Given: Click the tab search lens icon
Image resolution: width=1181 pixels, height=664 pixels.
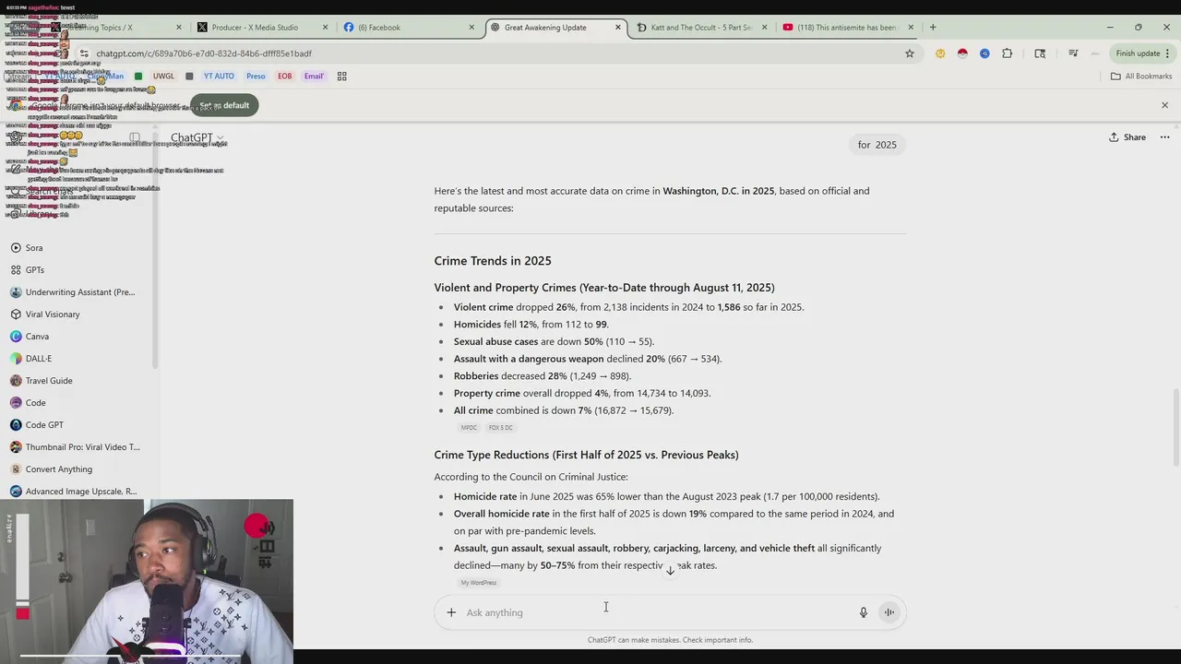Looking at the screenshot, I should pyautogui.click(x=1040, y=53).
